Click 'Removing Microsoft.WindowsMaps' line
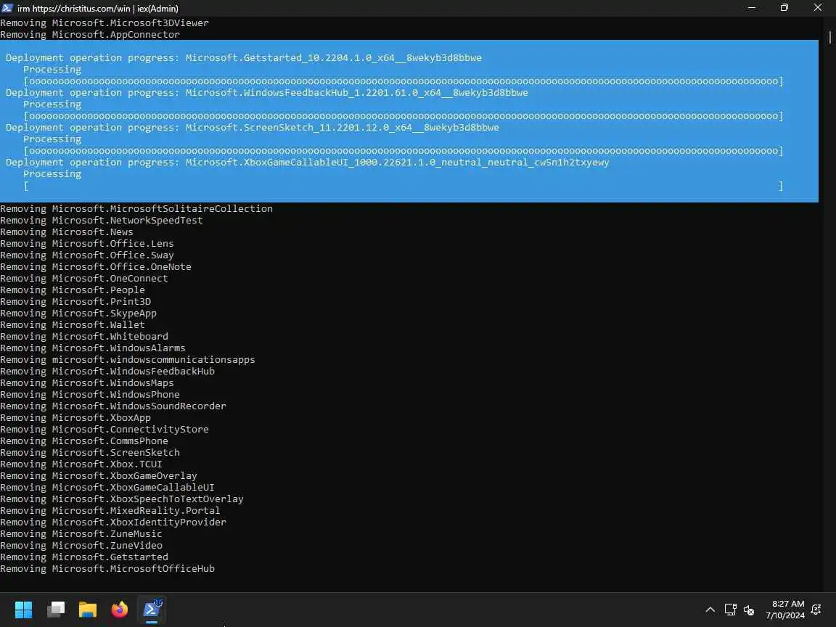Viewport: 836px width, 627px height. pyautogui.click(x=87, y=383)
